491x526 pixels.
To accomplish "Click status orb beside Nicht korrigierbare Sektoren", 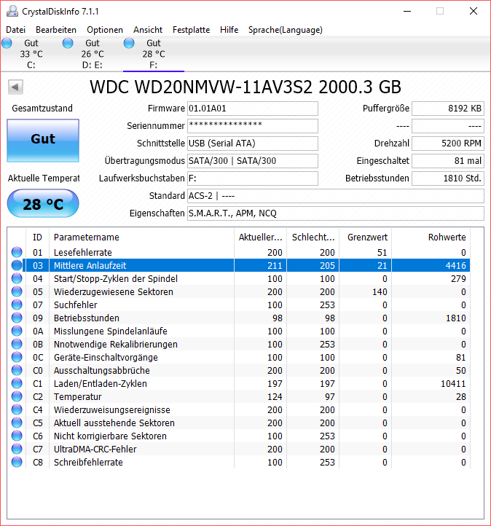I will pyautogui.click(x=17, y=436).
